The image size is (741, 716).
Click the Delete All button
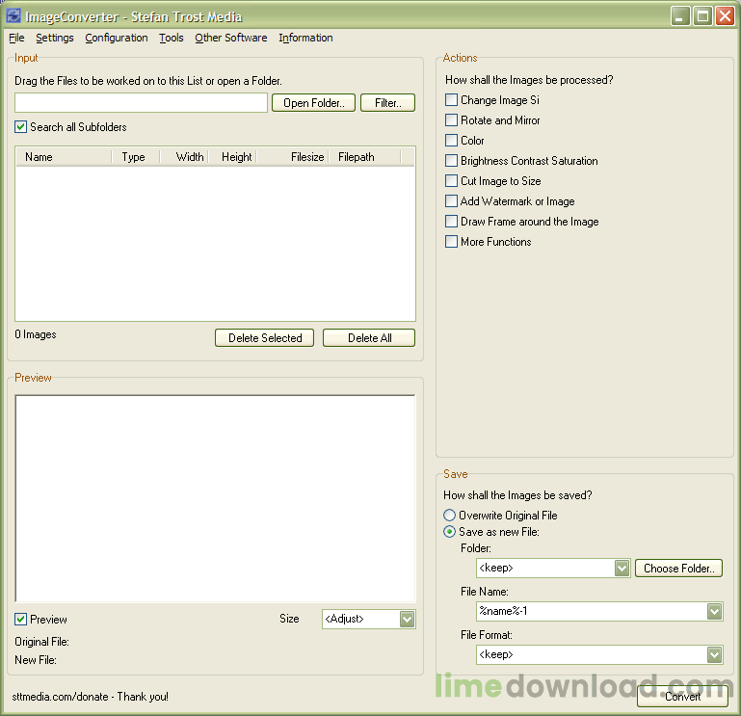(x=369, y=338)
